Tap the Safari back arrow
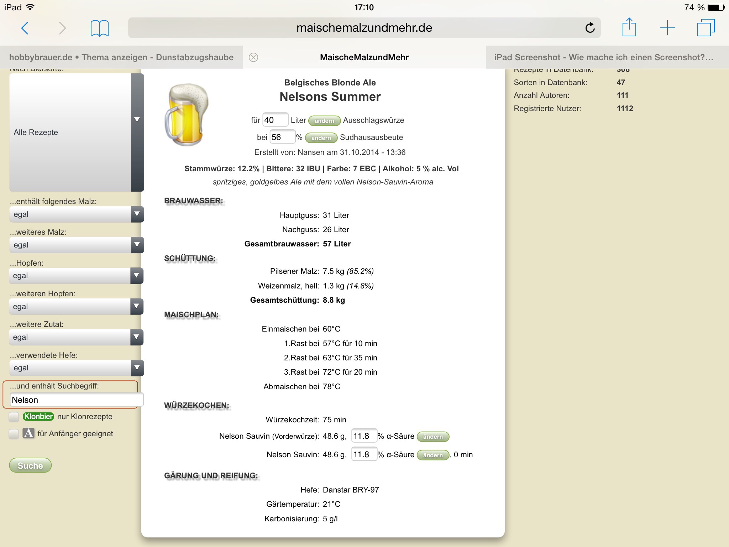 pyautogui.click(x=25, y=28)
